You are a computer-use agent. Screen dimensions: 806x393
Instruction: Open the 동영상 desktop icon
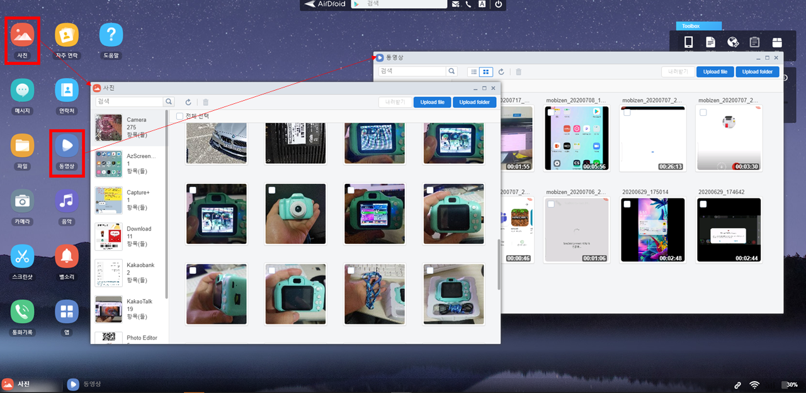(67, 146)
